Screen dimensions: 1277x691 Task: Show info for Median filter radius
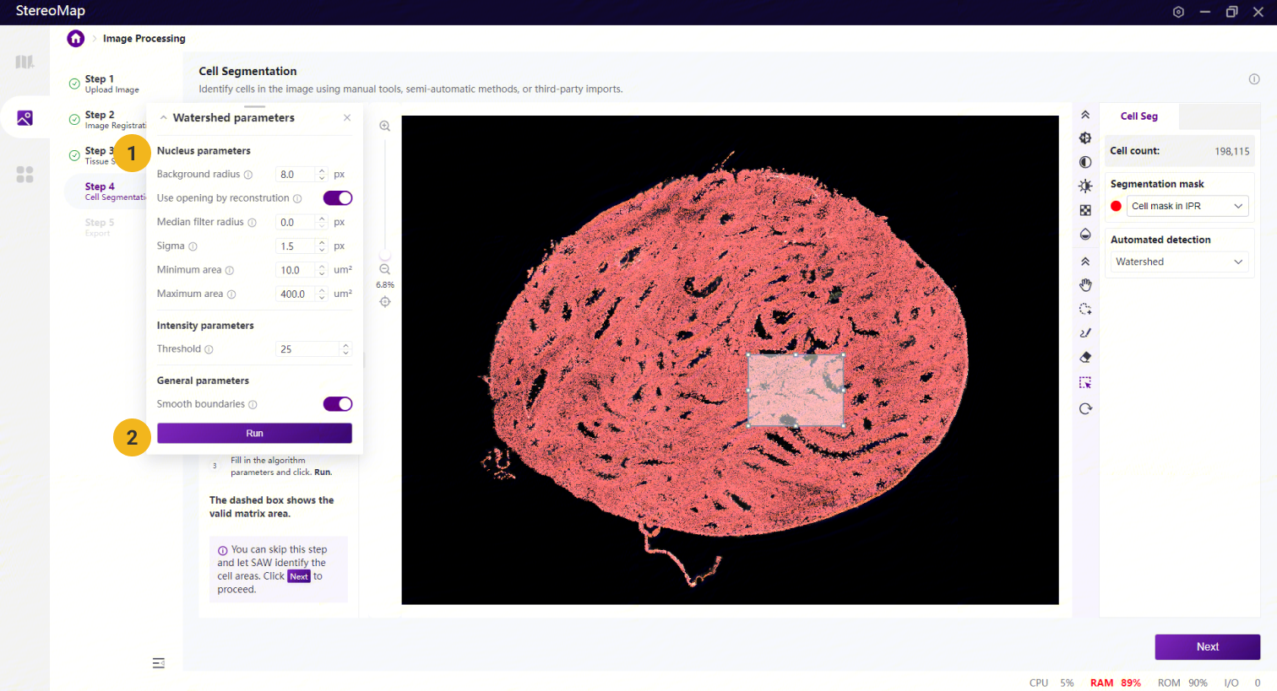click(252, 223)
